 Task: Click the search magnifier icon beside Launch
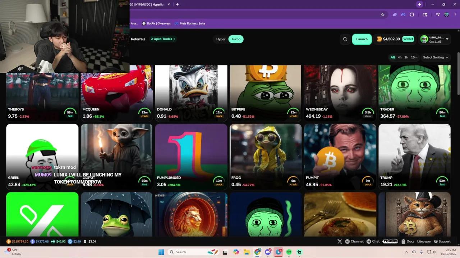point(345,39)
